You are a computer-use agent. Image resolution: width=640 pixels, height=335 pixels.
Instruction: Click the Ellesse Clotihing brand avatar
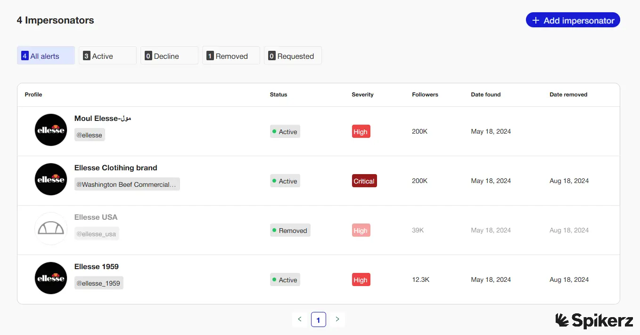(x=51, y=179)
